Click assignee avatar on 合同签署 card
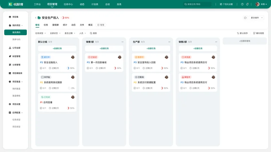 (x=73, y=97)
